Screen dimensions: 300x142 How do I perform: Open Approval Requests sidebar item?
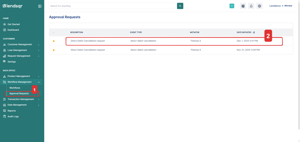[x=19, y=93]
